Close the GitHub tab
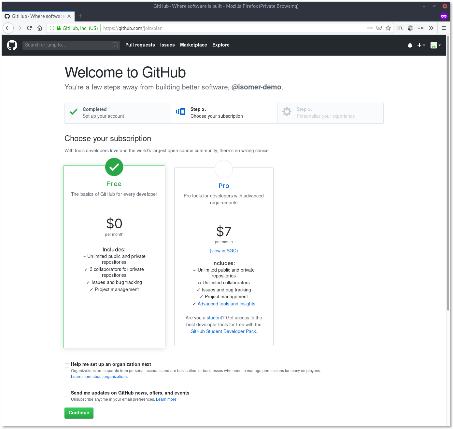The height and width of the screenshot is (429, 453). point(69,16)
